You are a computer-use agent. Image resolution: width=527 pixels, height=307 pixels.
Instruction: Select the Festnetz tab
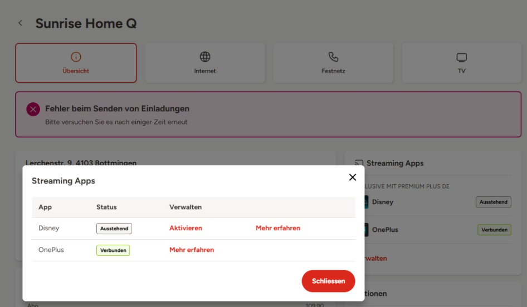[333, 63]
